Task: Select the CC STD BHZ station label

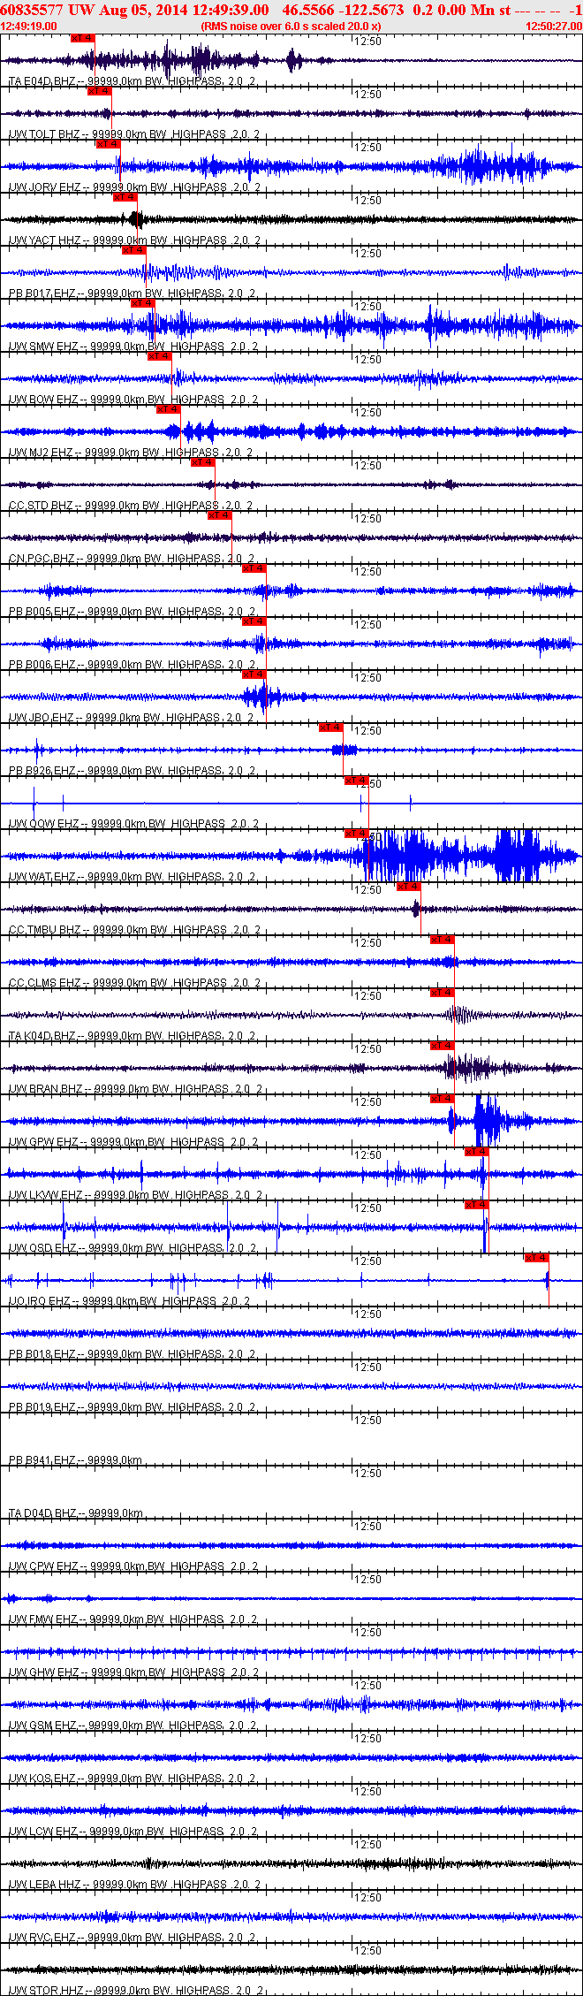Action: pos(131,506)
